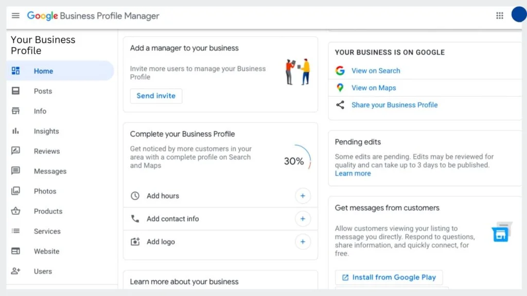This screenshot has width=527, height=296.
Task: Click Install from Google Play button
Action: (x=389, y=277)
